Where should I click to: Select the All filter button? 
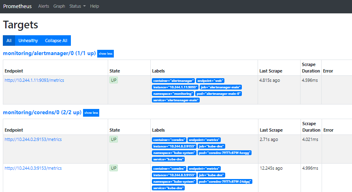9,41
